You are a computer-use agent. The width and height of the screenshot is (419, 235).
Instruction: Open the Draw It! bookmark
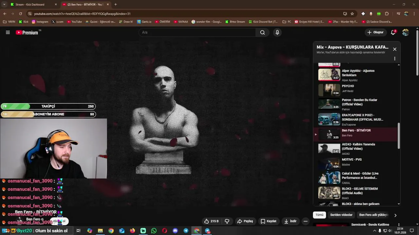tap(126, 22)
